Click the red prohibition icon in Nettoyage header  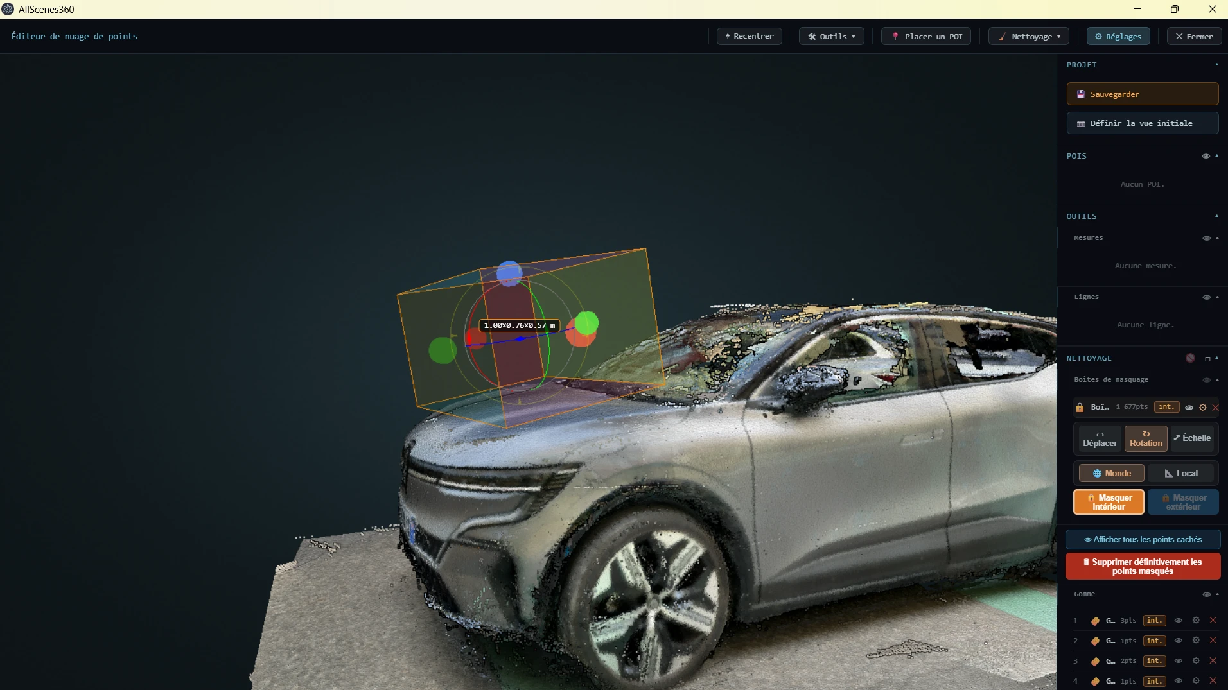[x=1190, y=358]
